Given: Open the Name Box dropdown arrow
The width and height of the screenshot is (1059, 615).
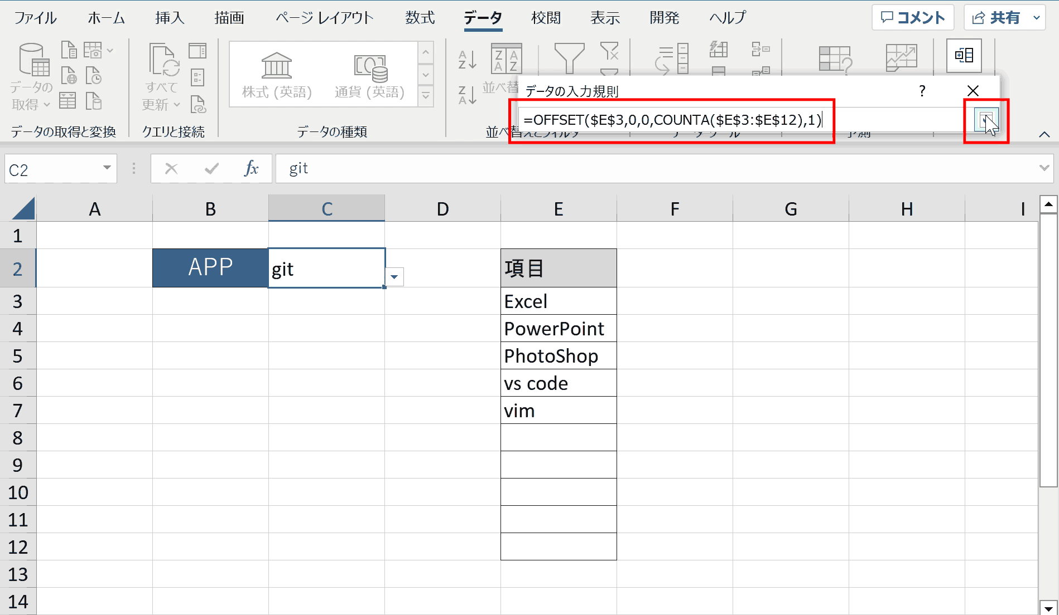Looking at the screenshot, I should pyautogui.click(x=107, y=168).
